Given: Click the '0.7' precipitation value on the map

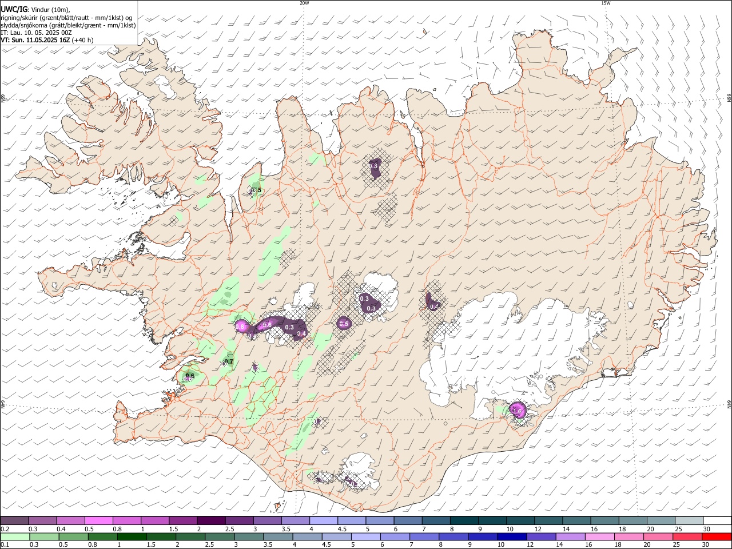Looking at the screenshot, I should (x=229, y=361).
